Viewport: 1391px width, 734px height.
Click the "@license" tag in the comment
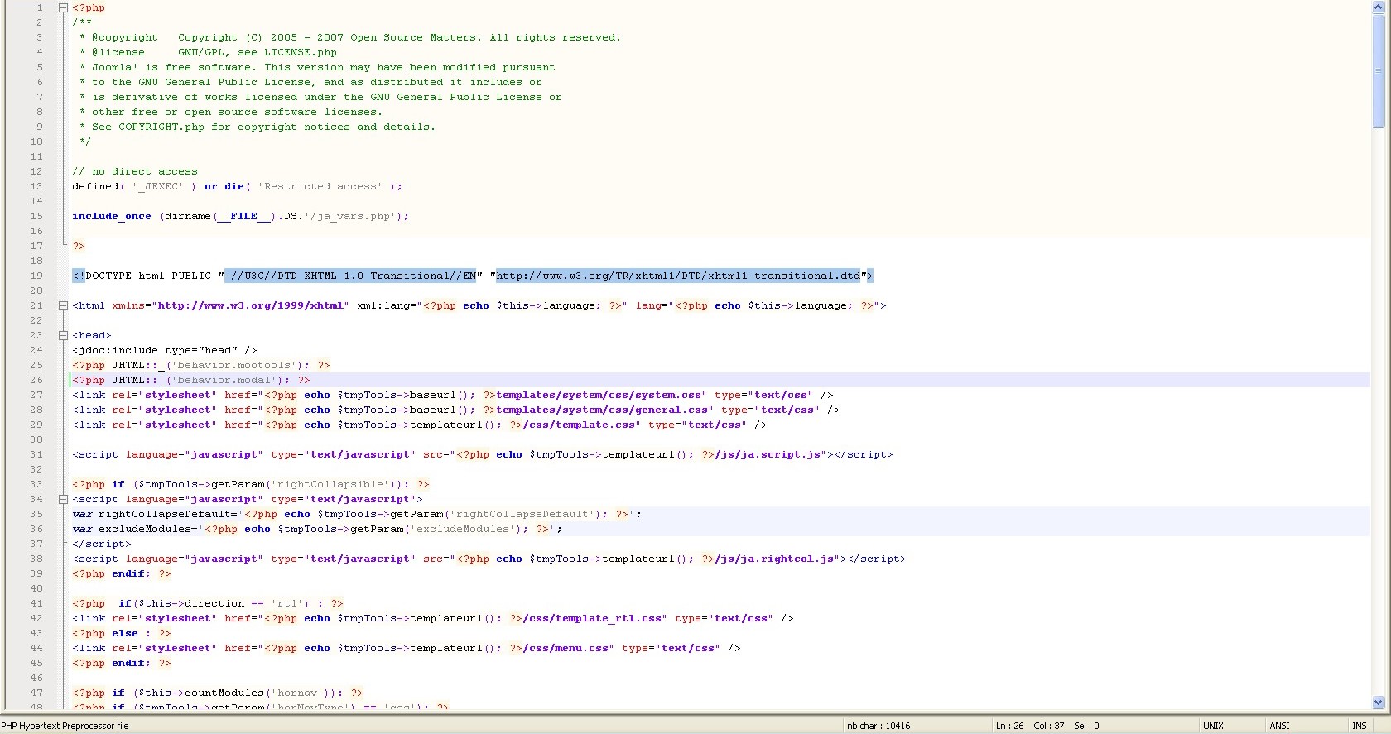(x=118, y=52)
